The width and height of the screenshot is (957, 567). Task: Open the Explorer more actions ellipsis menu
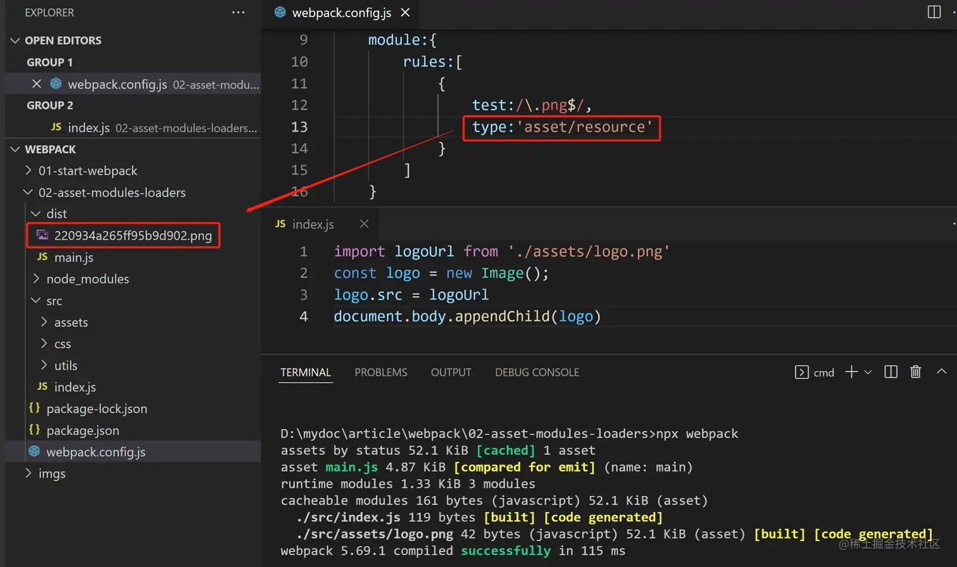pos(239,13)
